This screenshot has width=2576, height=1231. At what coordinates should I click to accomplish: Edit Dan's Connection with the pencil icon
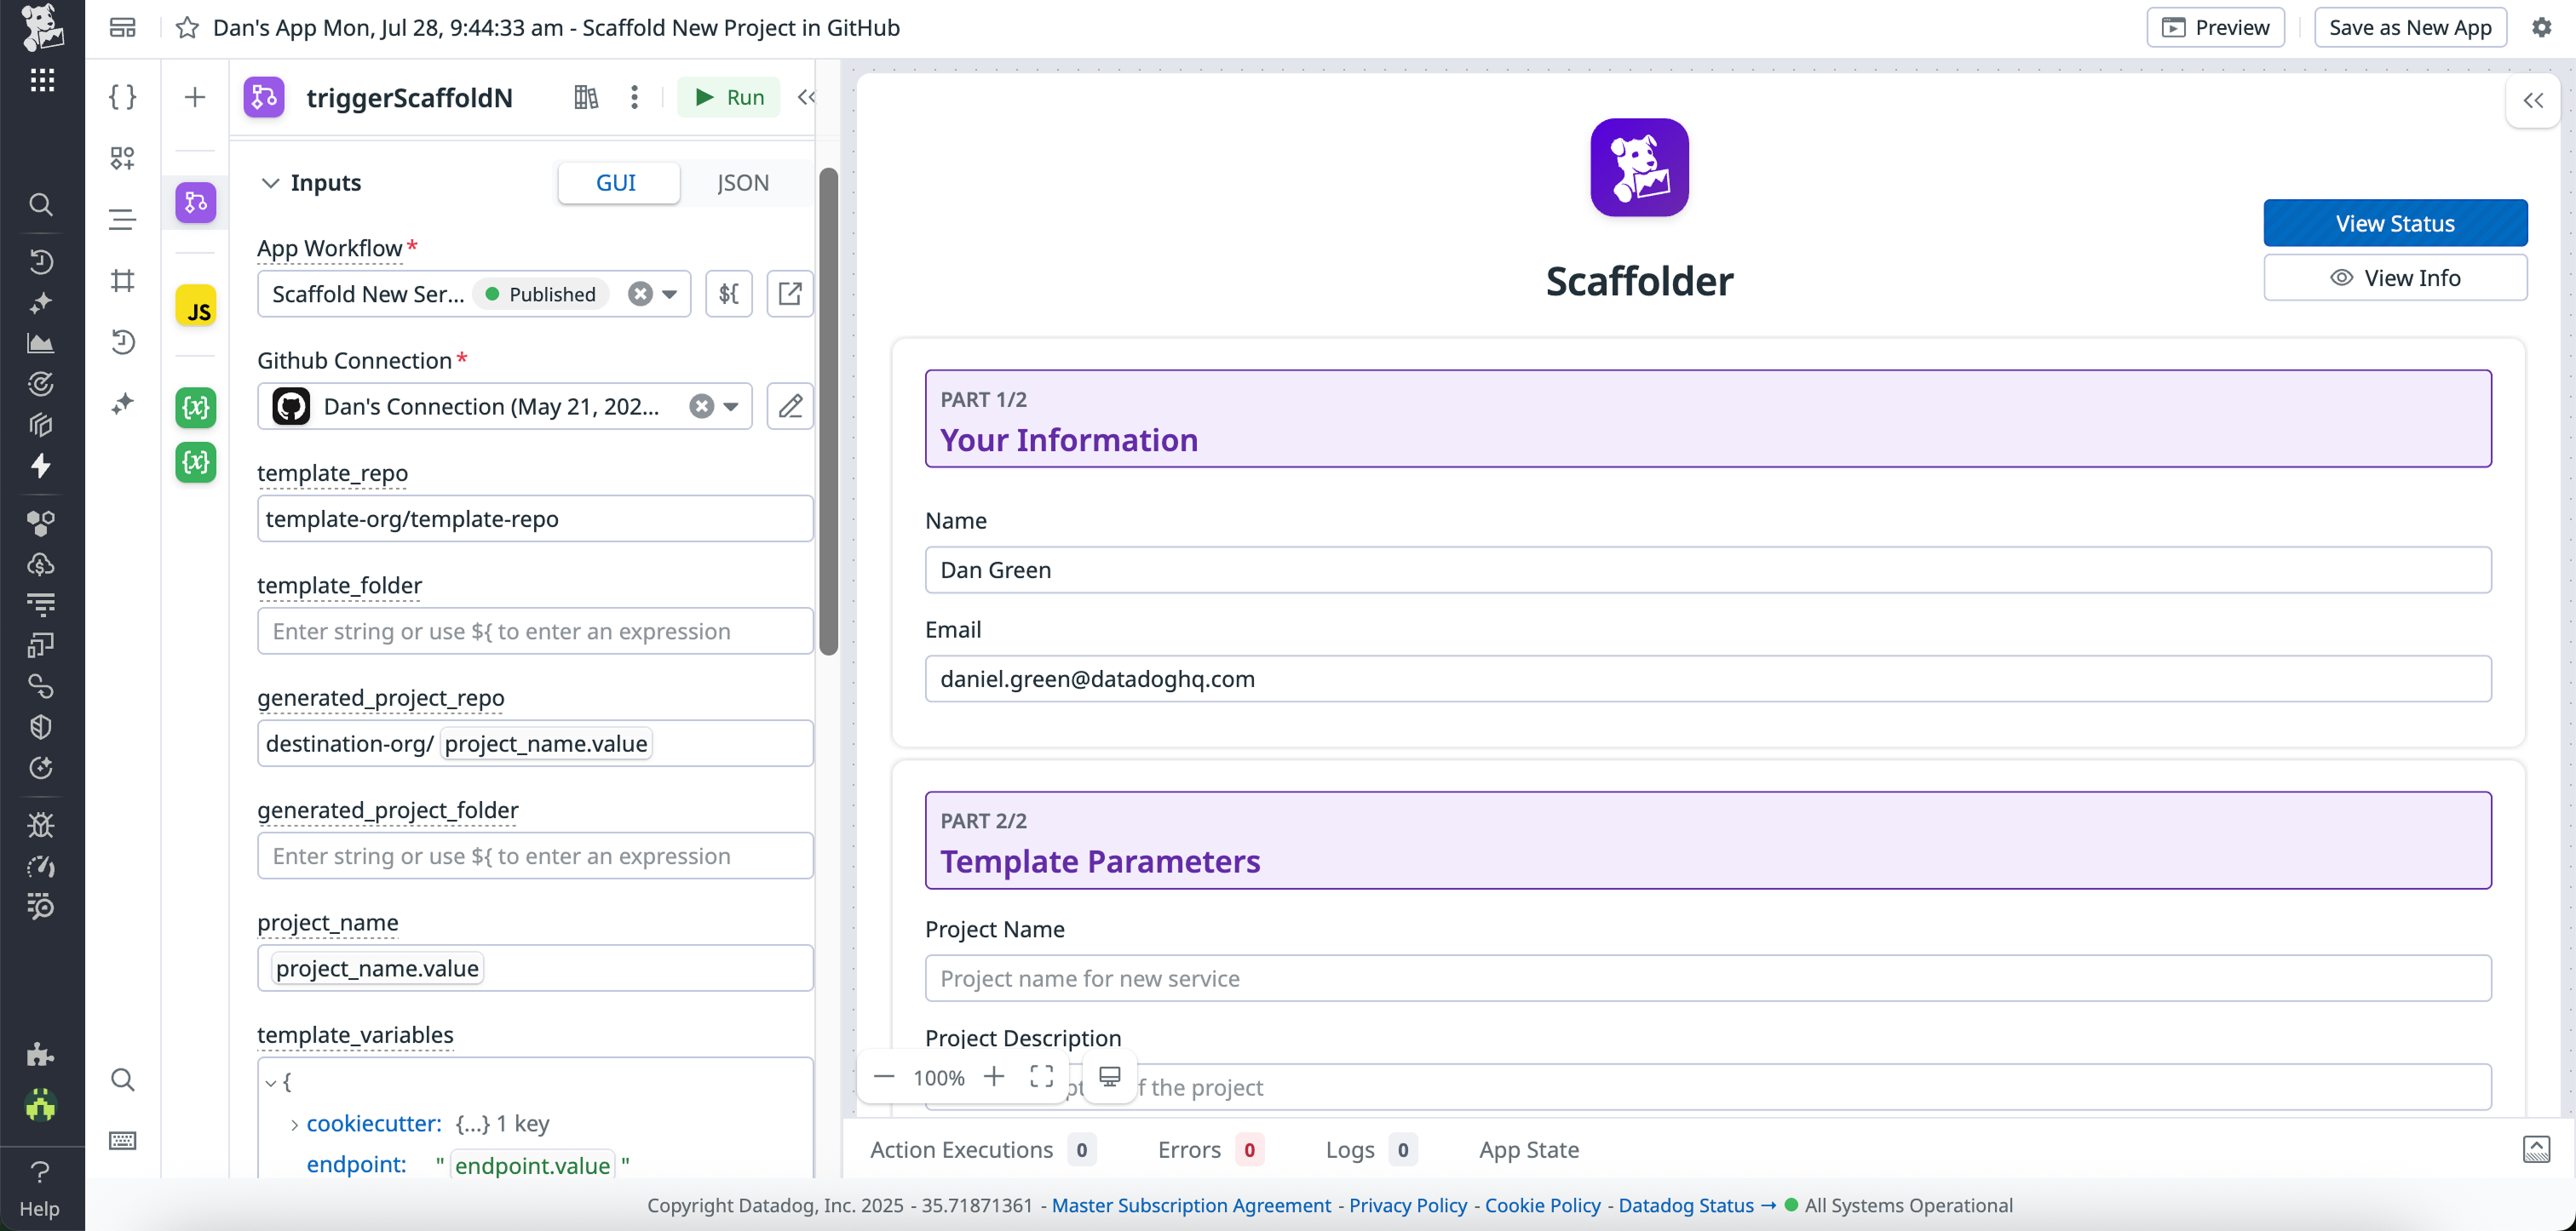pos(789,406)
